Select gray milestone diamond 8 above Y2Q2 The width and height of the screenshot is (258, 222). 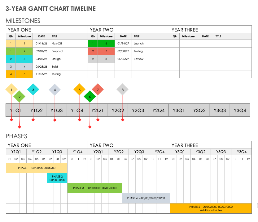point(122,90)
